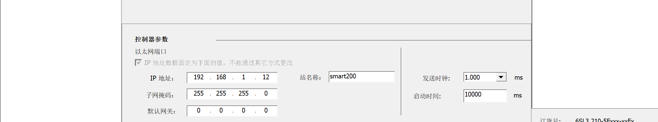Screen dimensions: 658x122
Task: Click the second 子网掩码 octet
Action: (221, 94)
